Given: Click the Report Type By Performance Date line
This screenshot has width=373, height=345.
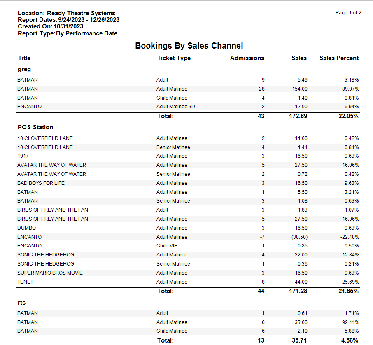Looking at the screenshot, I should point(68,33).
